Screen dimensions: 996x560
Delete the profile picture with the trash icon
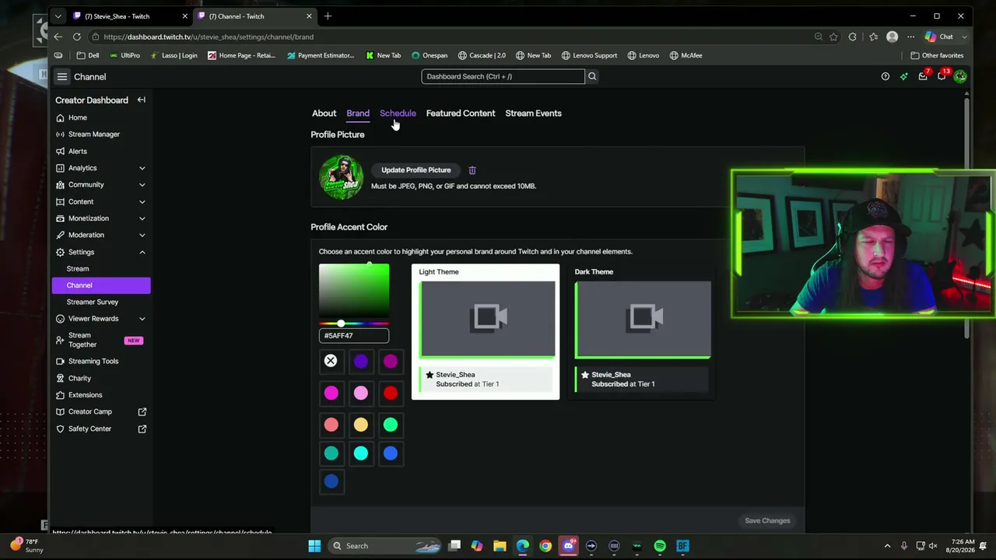click(472, 170)
